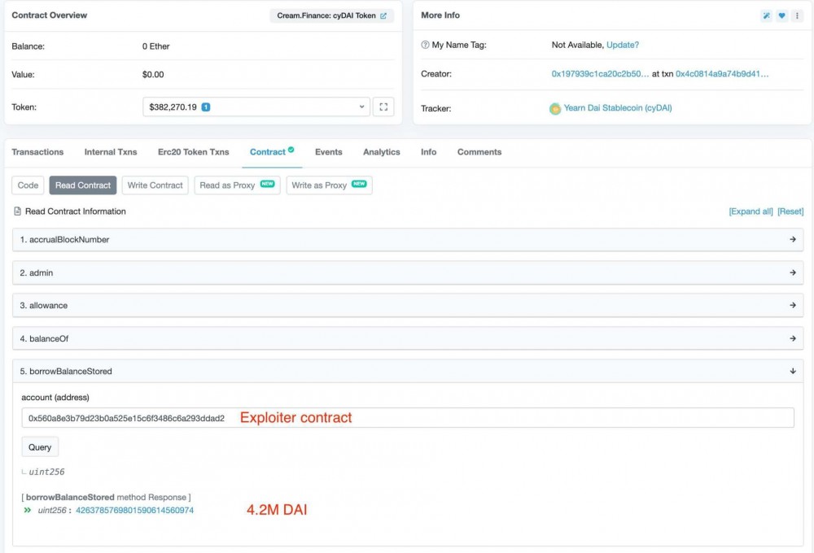Click the verified checkmark on Contract tab
814x553 pixels.
[x=291, y=150]
